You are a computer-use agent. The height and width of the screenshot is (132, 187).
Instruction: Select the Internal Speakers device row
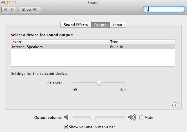click(93, 47)
